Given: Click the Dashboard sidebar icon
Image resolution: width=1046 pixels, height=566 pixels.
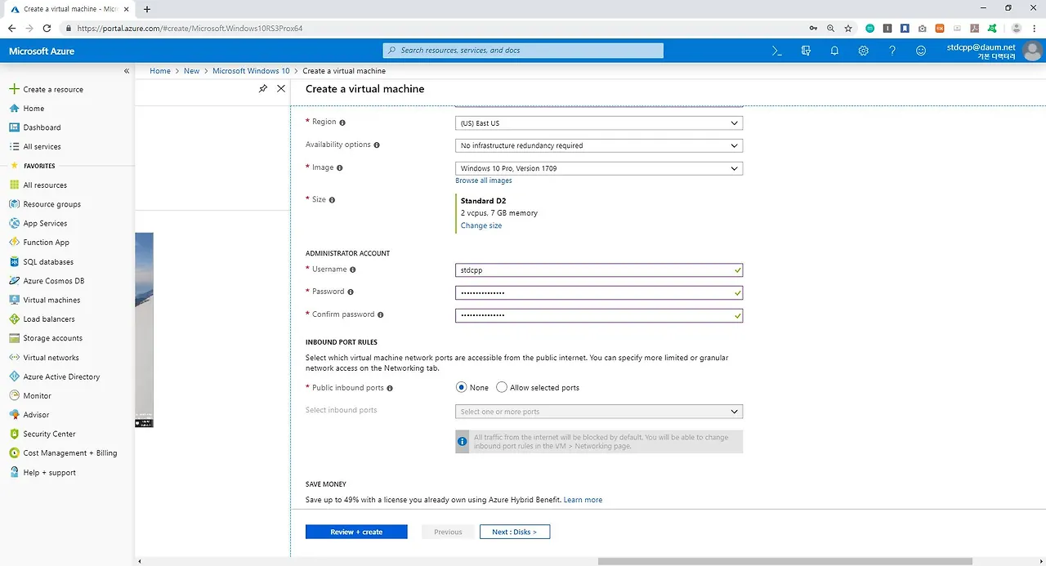Looking at the screenshot, I should click(x=14, y=127).
